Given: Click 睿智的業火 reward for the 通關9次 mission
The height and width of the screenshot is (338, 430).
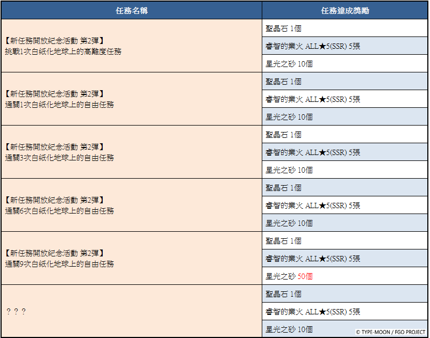Looking at the screenshot, I should pyautogui.click(x=313, y=259).
